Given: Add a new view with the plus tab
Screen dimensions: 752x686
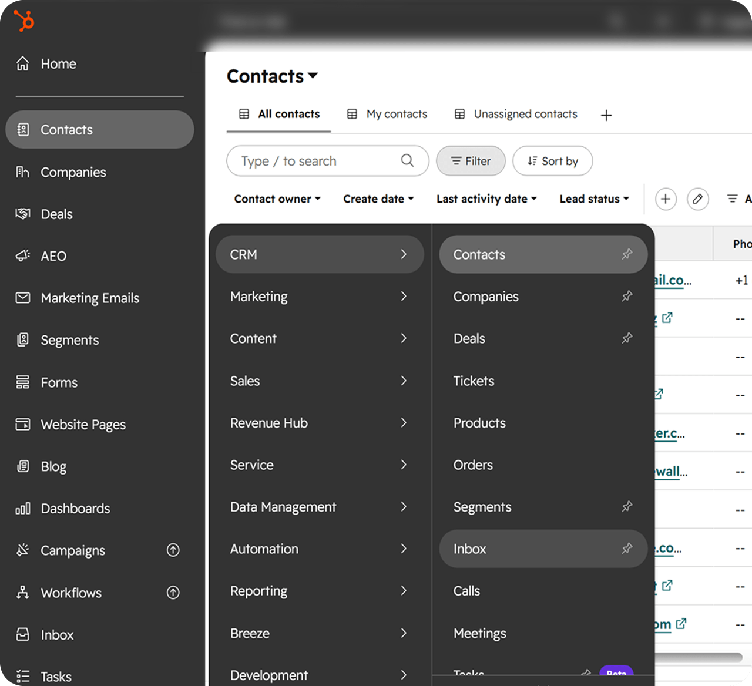Looking at the screenshot, I should [x=606, y=115].
